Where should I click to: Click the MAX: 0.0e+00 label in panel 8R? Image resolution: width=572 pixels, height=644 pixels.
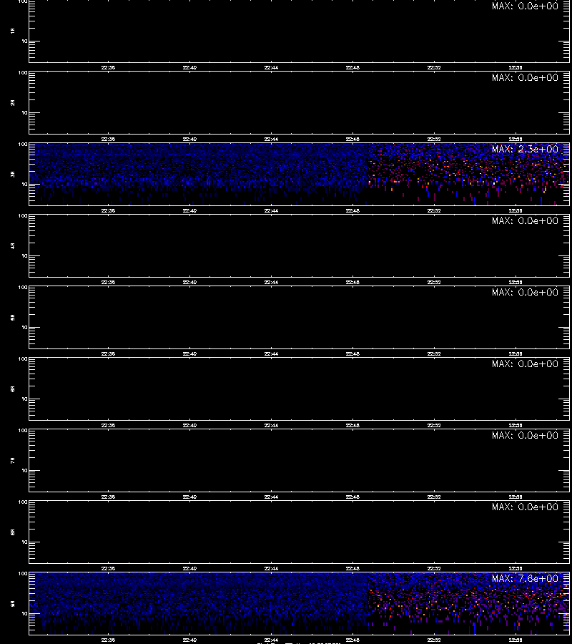coord(525,507)
